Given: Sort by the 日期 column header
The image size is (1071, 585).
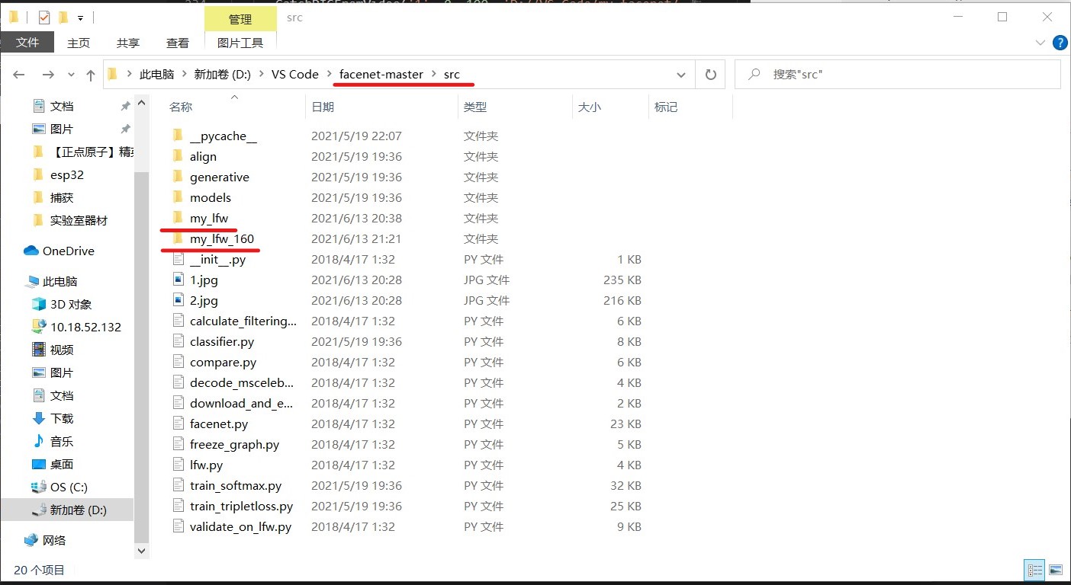Looking at the screenshot, I should (x=323, y=107).
